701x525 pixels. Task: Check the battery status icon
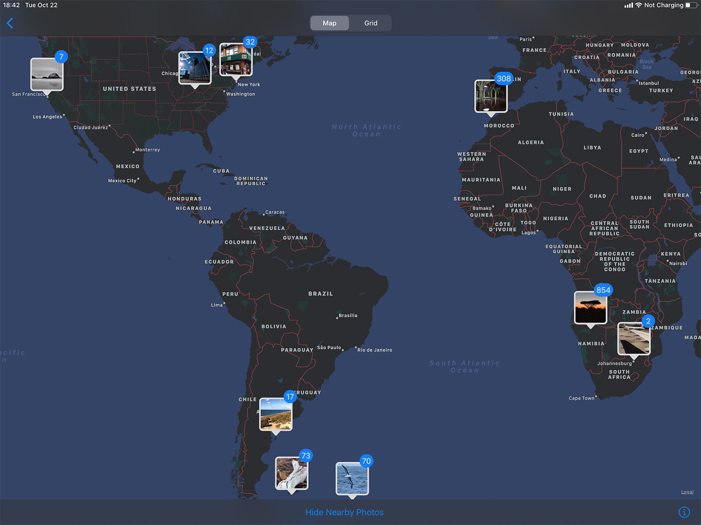[x=691, y=5]
